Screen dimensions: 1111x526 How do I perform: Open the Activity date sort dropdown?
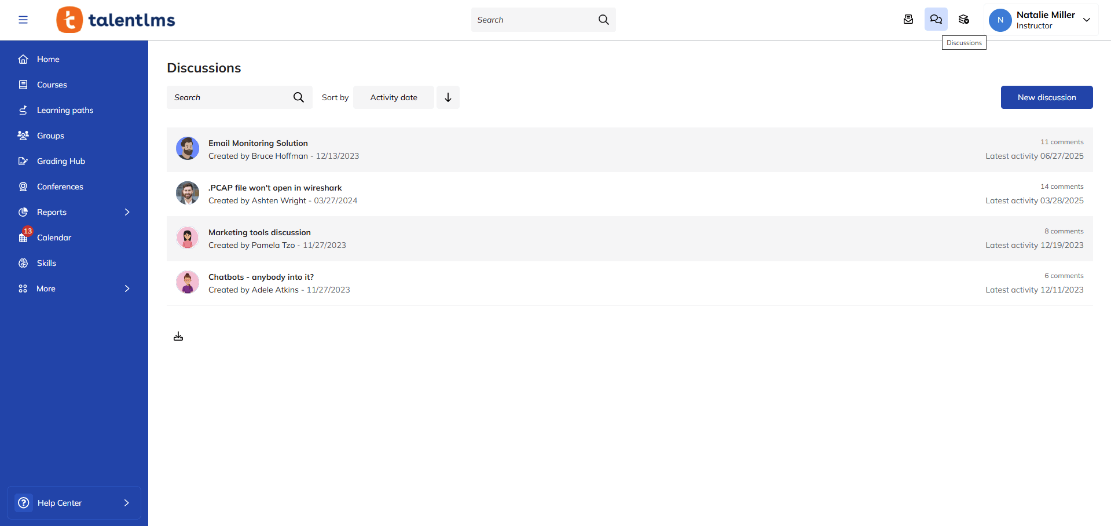point(393,97)
